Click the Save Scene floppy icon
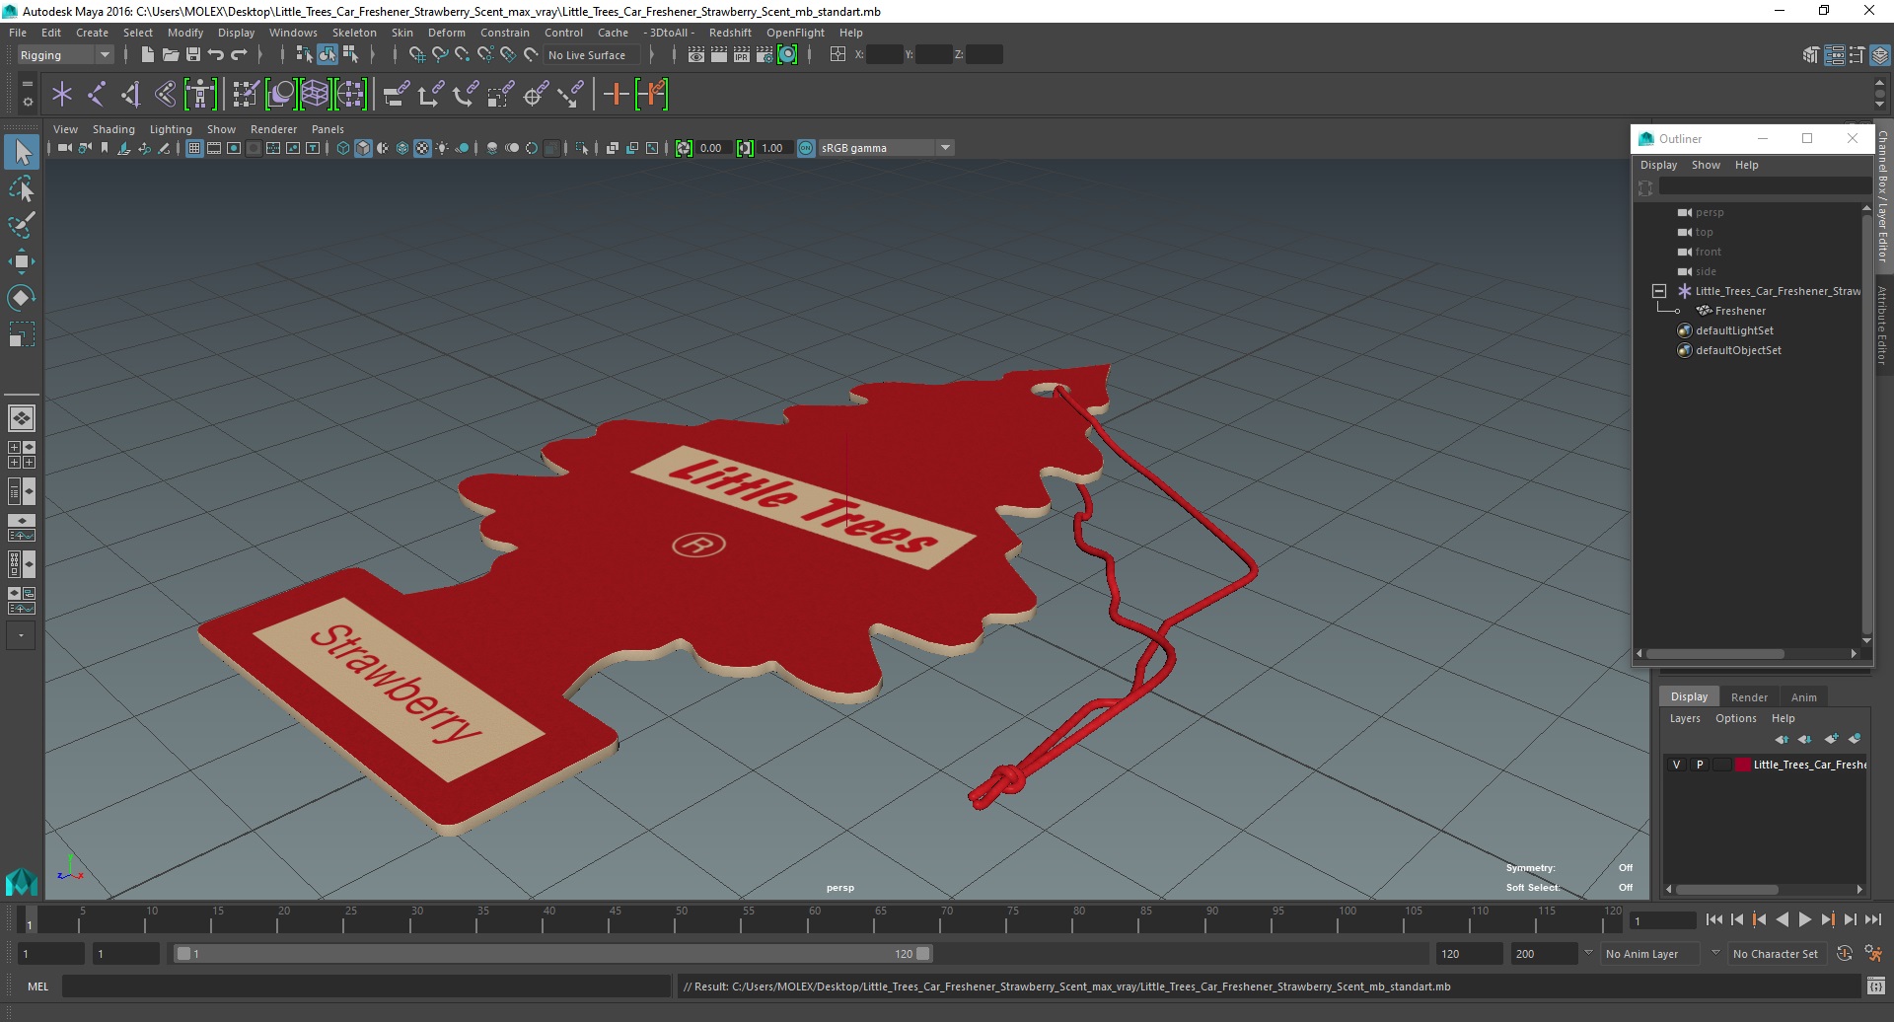Viewport: 1894px width, 1022px height. pyautogui.click(x=193, y=55)
